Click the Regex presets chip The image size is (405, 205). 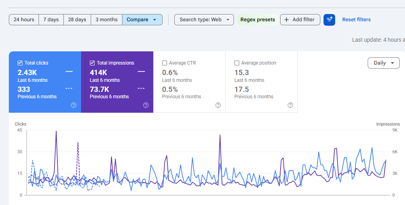[x=258, y=20]
